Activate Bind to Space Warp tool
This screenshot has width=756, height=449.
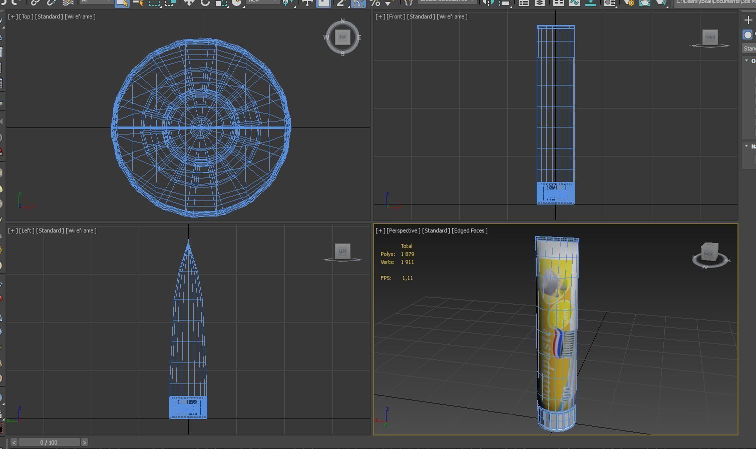point(68,2)
